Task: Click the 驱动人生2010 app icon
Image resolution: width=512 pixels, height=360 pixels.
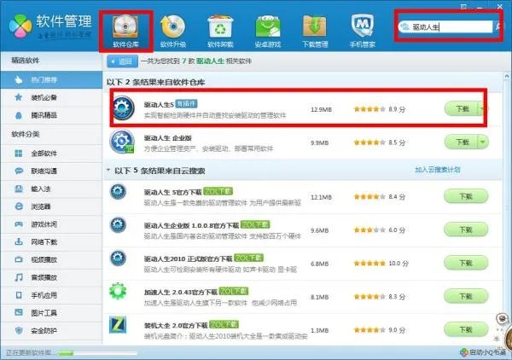Action: click(x=118, y=258)
